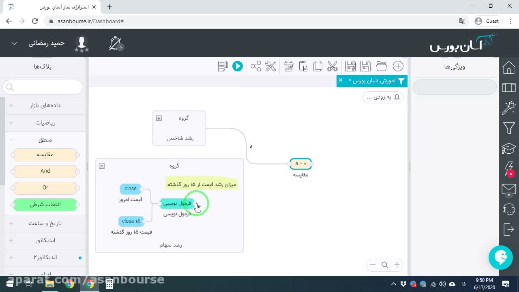Select the close-۱۵ node on canvas
Screen dimensions: 519x292
tap(131, 221)
